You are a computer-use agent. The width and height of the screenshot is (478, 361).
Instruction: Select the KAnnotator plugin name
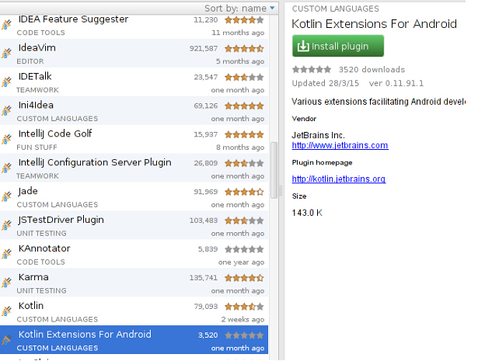coord(44,248)
